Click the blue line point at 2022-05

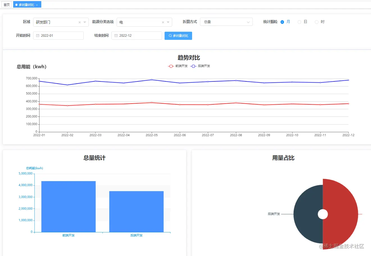click(x=152, y=80)
